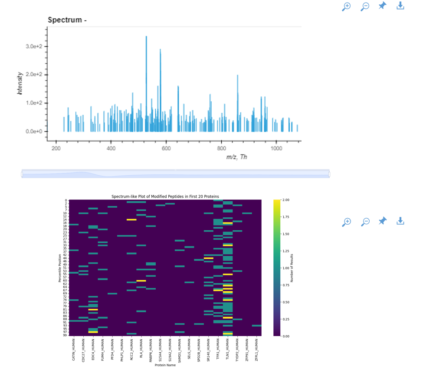Download the heatmap using its download icon

[400, 221]
